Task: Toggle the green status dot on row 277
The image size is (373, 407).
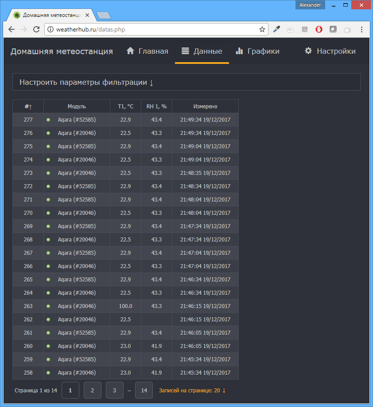Action: (48, 119)
